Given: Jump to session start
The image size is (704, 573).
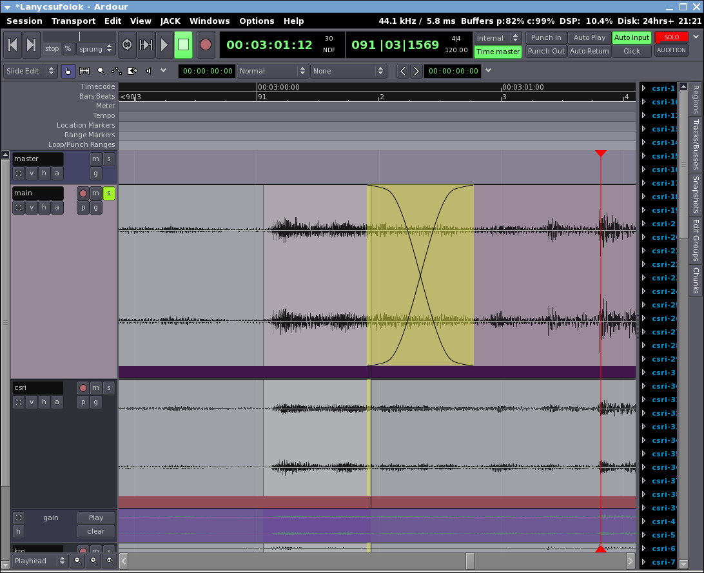Looking at the screenshot, I should coord(13,44).
